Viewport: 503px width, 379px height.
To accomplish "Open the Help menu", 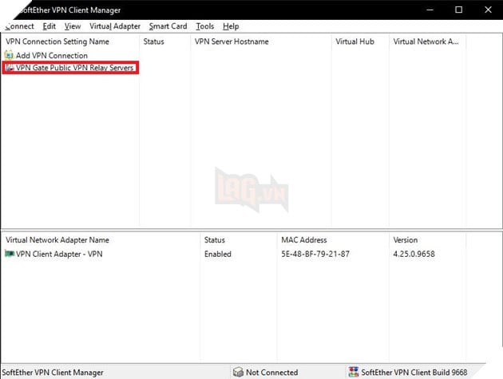I will coord(231,26).
